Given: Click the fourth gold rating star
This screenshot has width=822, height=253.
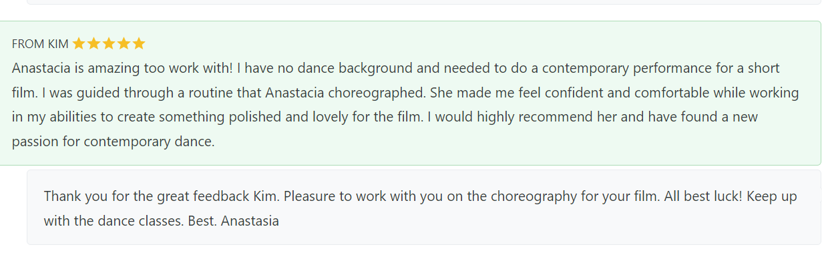Looking at the screenshot, I should [124, 44].
